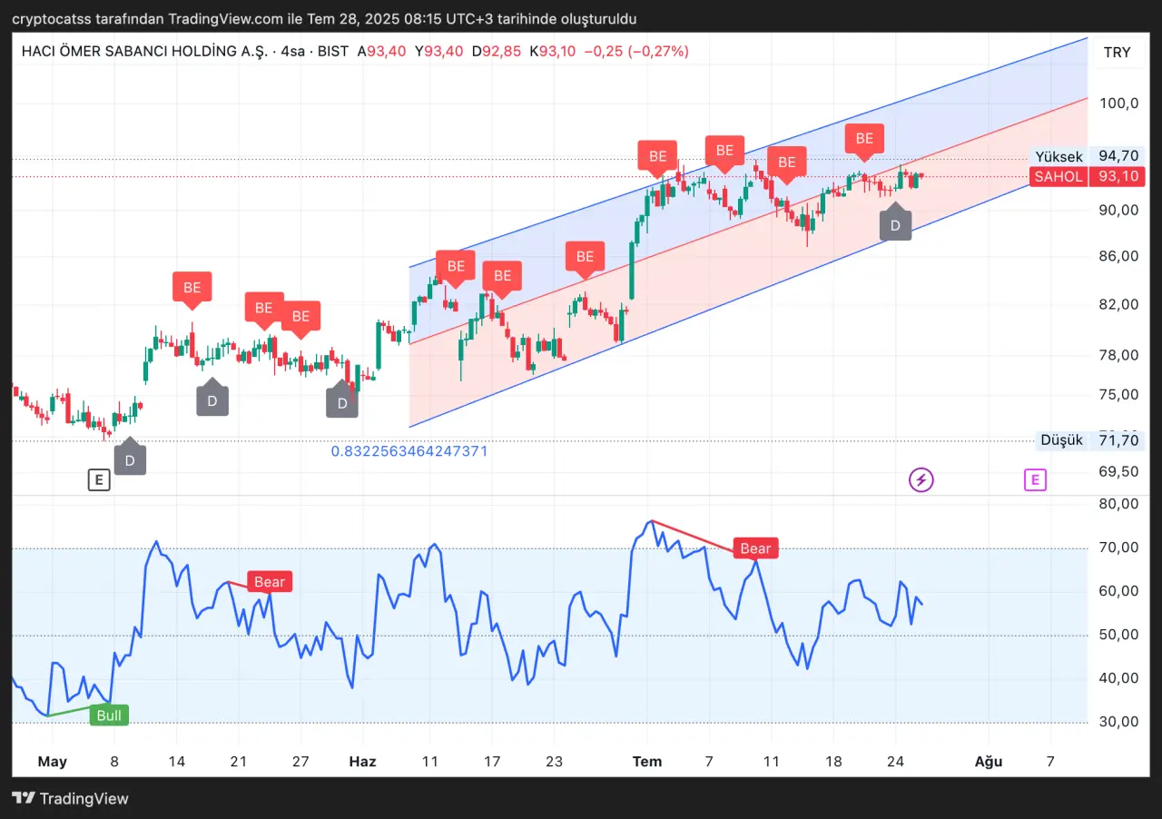Open the TRY currency selector
Viewport: 1162px width, 819px height.
(1117, 53)
